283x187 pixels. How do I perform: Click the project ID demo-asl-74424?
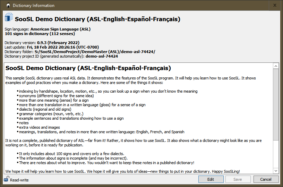[102, 56]
